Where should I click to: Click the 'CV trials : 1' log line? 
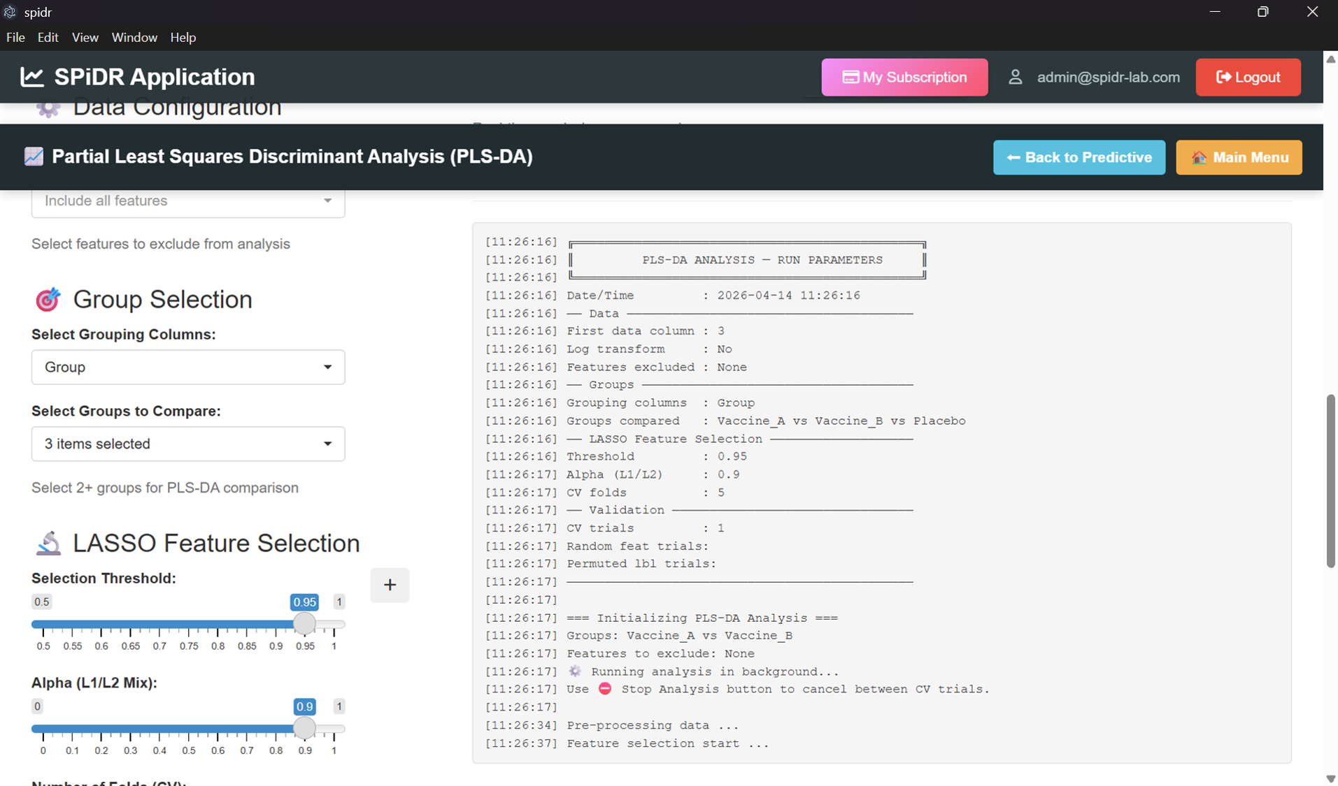tap(605, 528)
